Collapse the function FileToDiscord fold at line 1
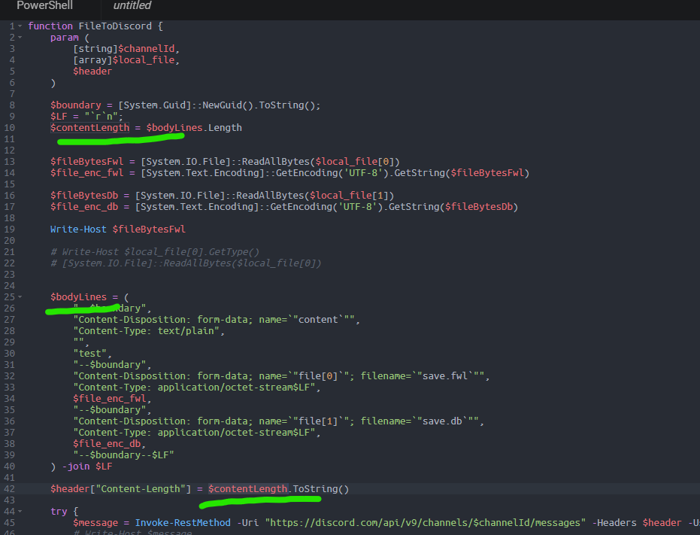700x535 pixels. [20, 26]
